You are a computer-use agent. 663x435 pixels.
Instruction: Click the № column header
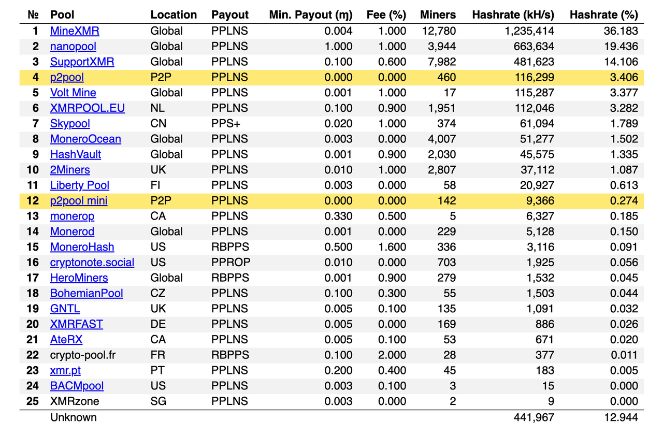pyautogui.click(x=33, y=15)
